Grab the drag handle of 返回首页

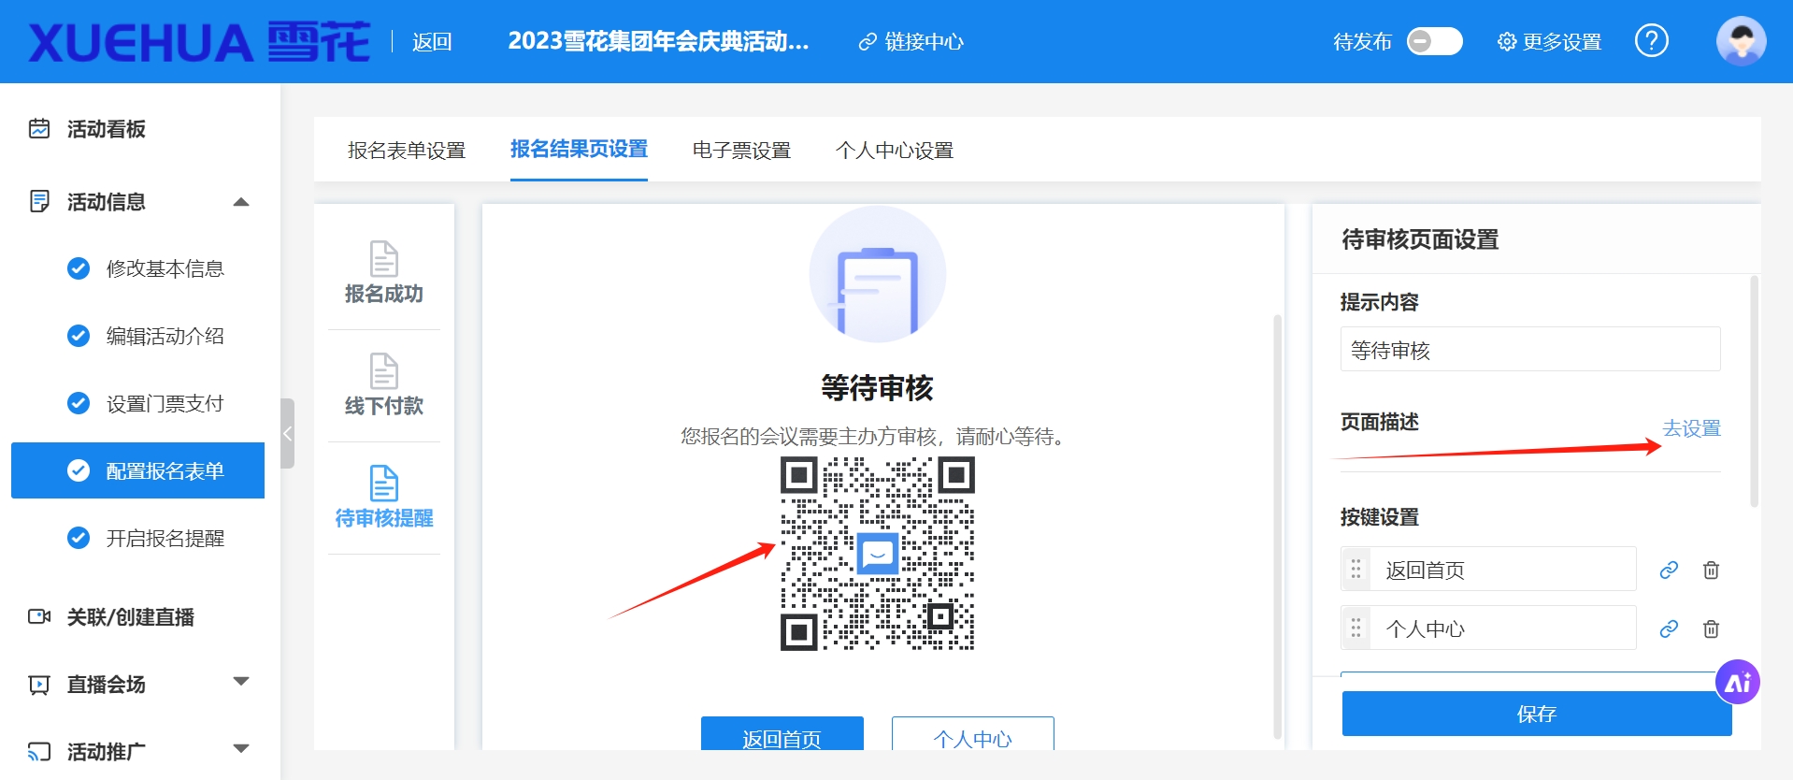[1356, 570]
